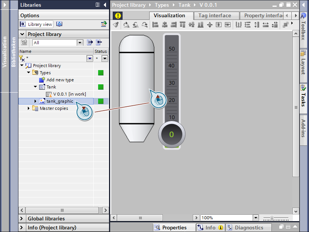Screen dimensions: 309x232
Task: Click the yellow warning icon above the toolbar
Action: (x=118, y=16)
